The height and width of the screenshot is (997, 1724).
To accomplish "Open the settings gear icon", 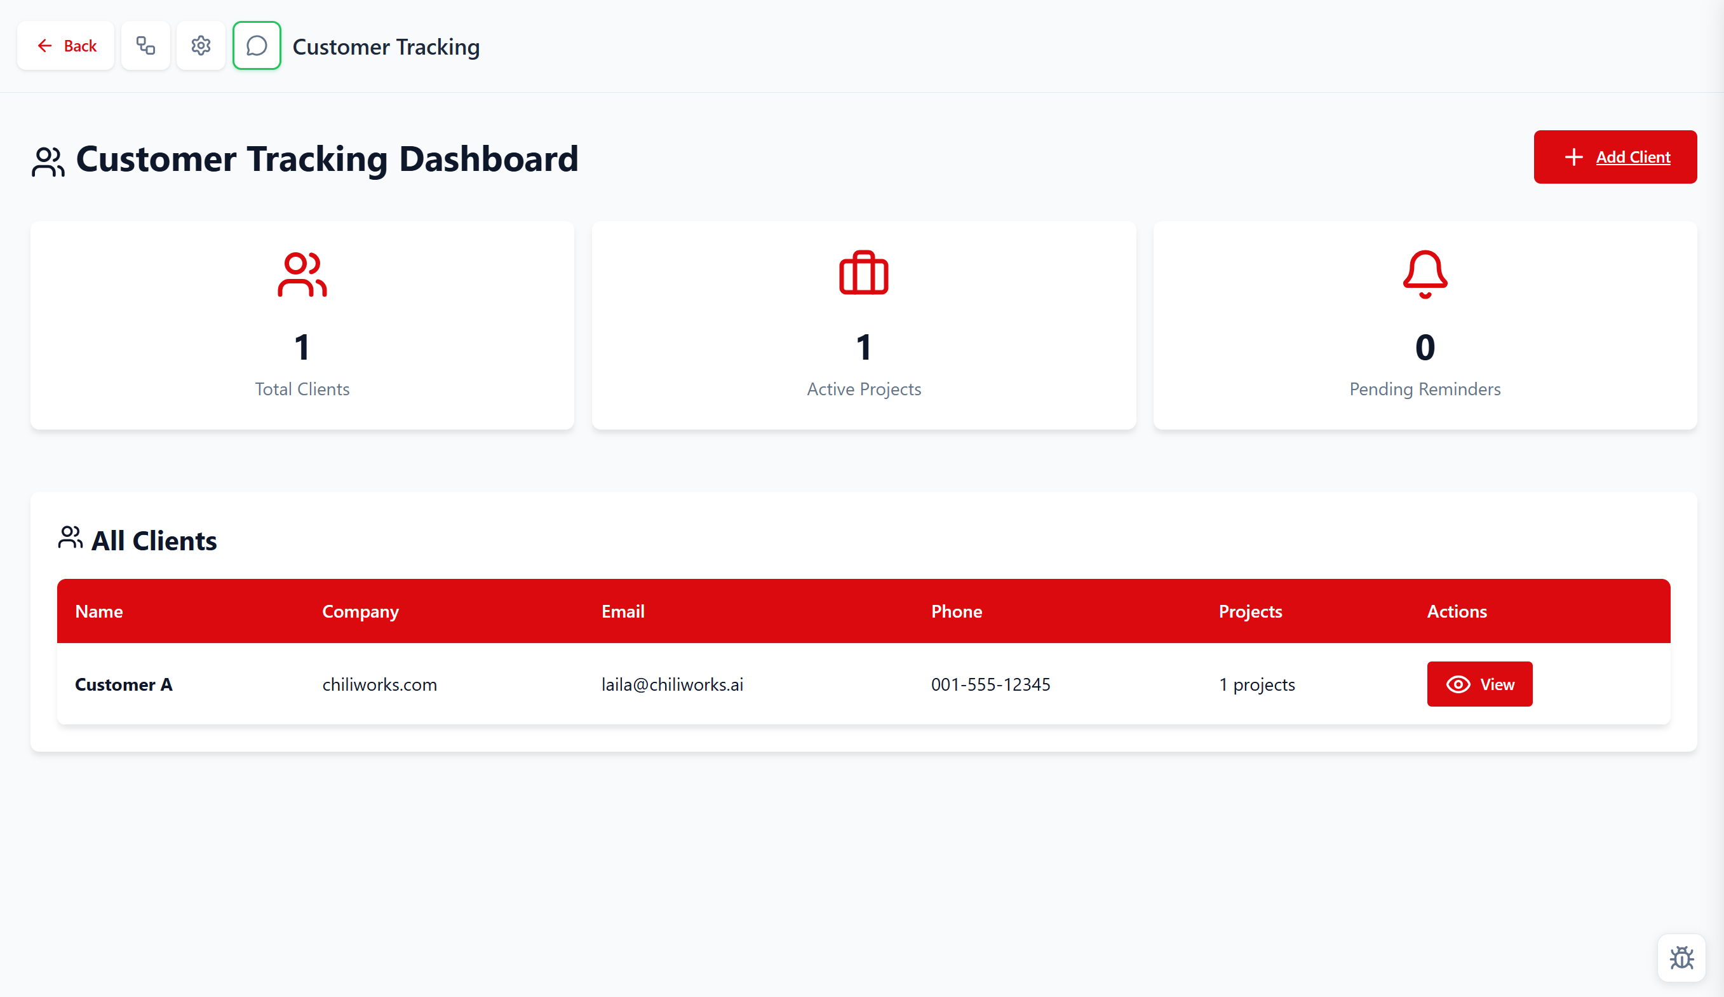I will (x=201, y=45).
